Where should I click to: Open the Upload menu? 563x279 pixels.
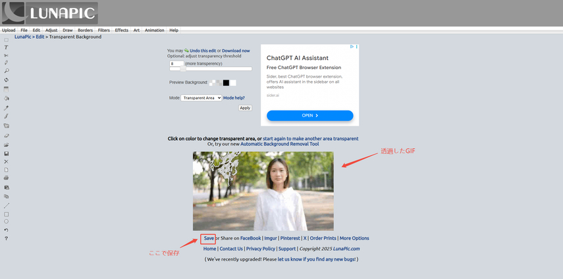(9, 30)
